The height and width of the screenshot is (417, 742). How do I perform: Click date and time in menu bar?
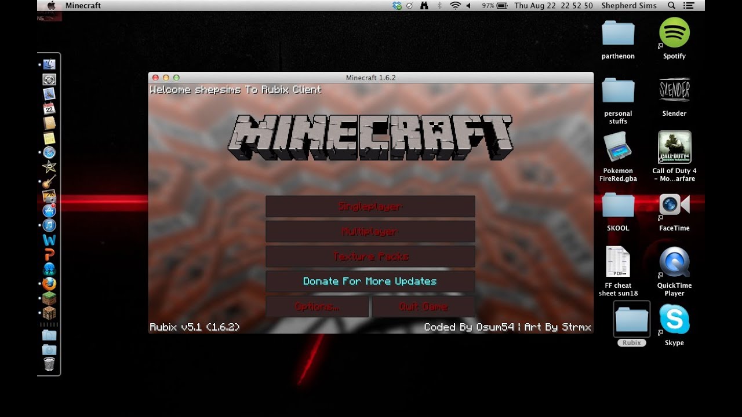coord(553,6)
